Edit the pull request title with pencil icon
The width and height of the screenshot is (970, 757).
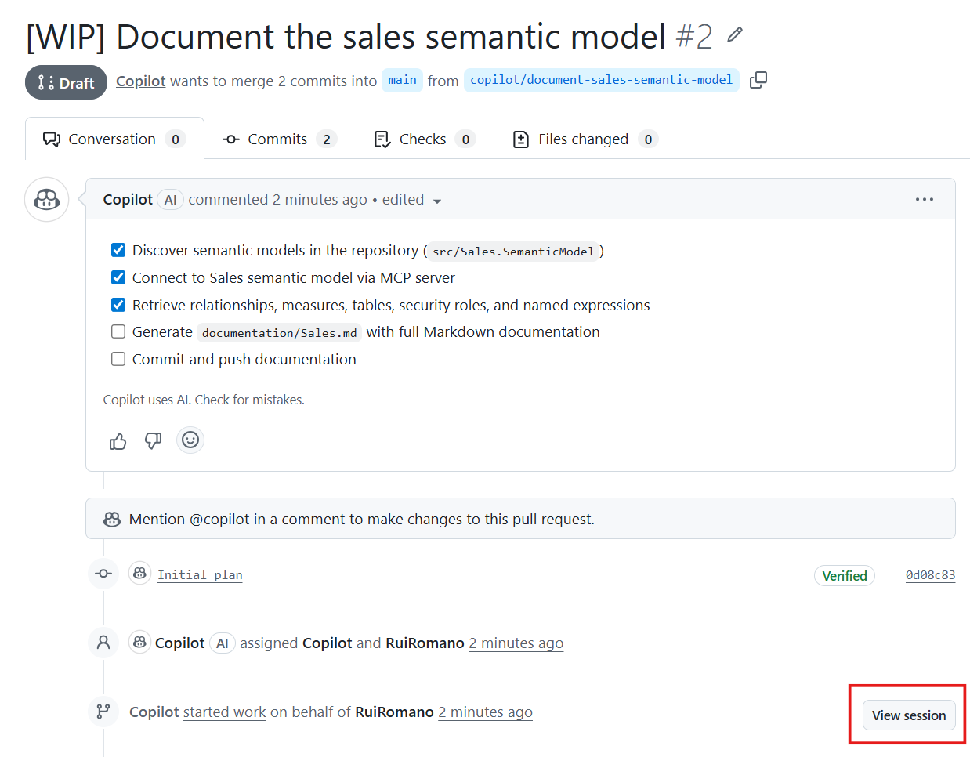pyautogui.click(x=734, y=34)
